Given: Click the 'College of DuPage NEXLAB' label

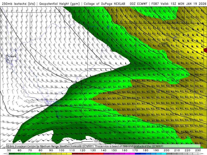Looking at the screenshot, I should pyautogui.click(x=105, y=4).
